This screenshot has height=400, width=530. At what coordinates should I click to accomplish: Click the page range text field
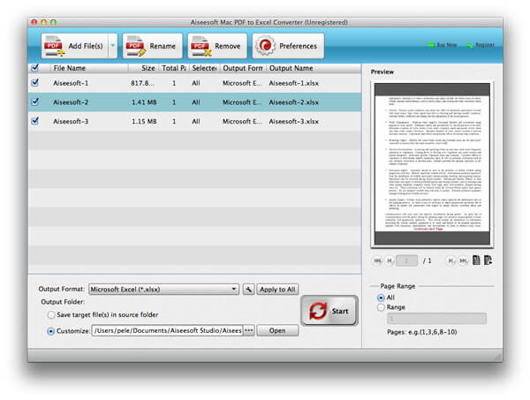pos(436,318)
